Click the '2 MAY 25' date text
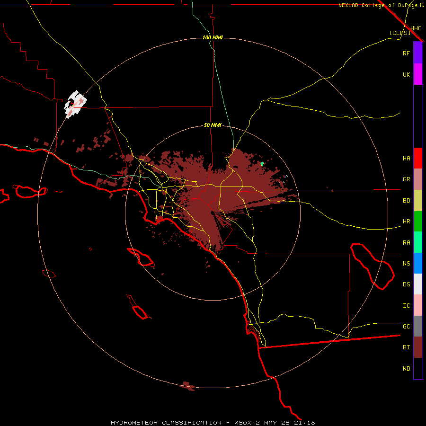This screenshot has width=426, height=426. tap(273, 423)
